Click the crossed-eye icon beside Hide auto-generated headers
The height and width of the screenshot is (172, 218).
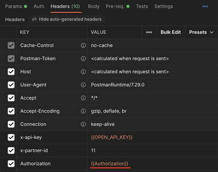[x=34, y=19]
